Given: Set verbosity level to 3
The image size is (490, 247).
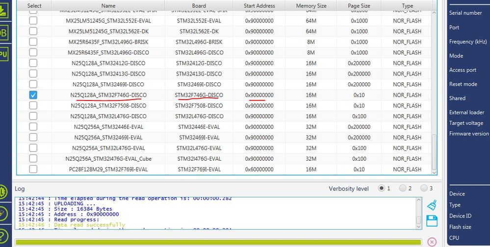Looking at the screenshot, I should coord(424,188).
